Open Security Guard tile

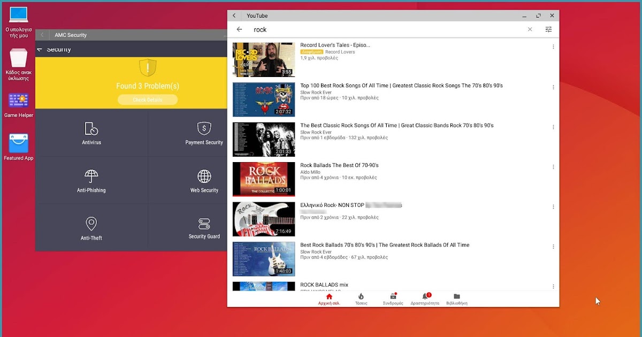tap(204, 228)
